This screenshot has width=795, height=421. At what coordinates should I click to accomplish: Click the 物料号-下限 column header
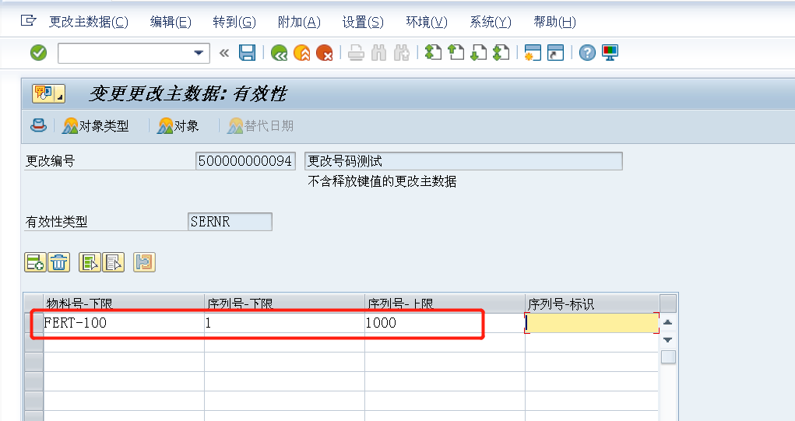pos(124,303)
